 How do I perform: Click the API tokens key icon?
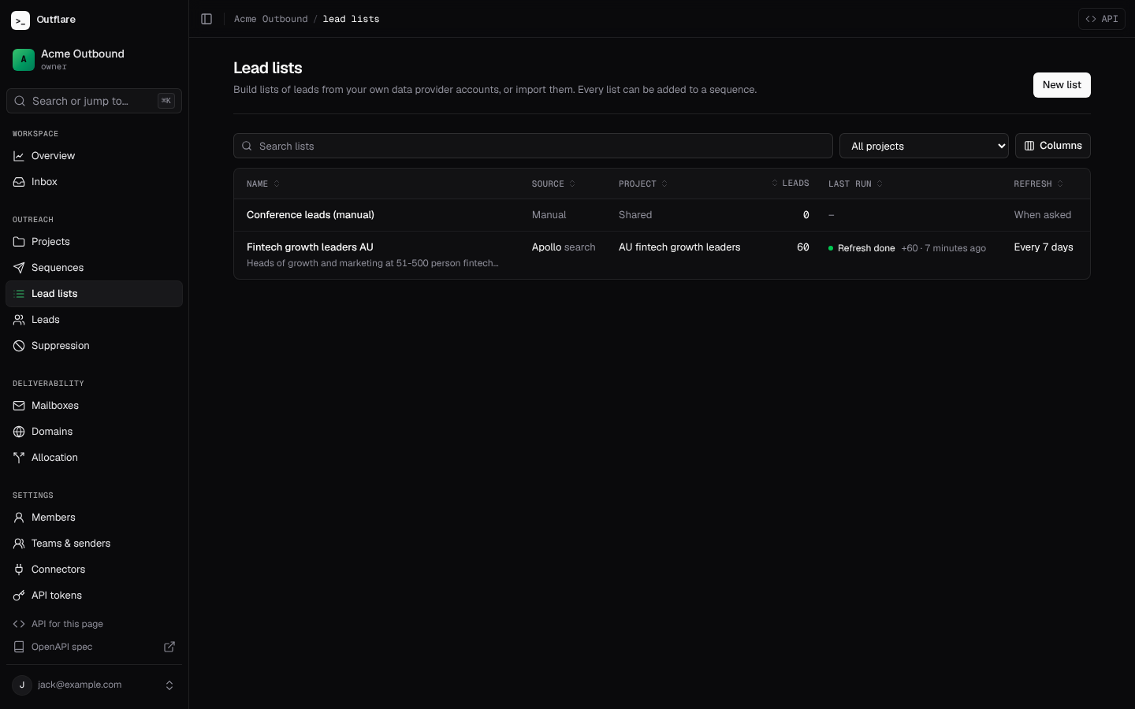point(19,596)
